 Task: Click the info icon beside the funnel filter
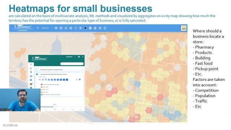point(77,80)
